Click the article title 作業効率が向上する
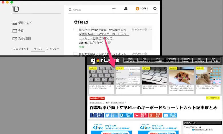The width and height of the screenshot is (223, 134). (x=154, y=108)
